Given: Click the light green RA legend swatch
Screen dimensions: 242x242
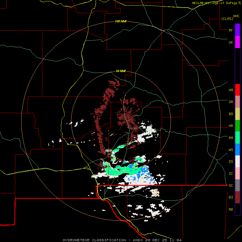Looking at the screenshot, I should tap(237, 138).
